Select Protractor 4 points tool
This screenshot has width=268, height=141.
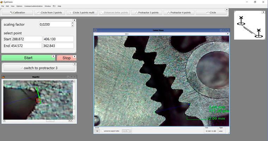[x=179, y=12]
